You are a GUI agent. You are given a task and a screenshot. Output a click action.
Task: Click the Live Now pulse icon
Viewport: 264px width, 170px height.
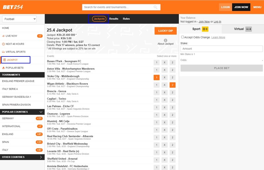point(3,36)
